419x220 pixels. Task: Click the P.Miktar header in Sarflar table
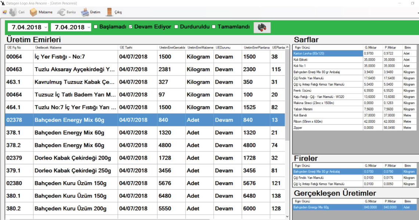pos(392,47)
